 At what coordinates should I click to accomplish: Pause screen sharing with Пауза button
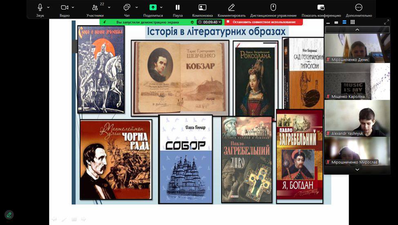click(177, 7)
